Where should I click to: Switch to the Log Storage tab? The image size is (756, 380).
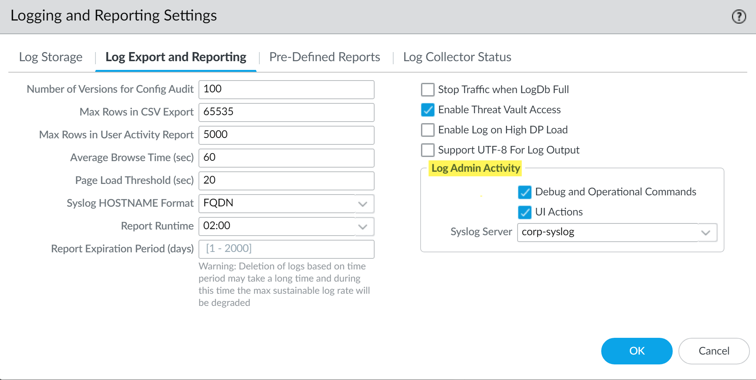(x=51, y=57)
